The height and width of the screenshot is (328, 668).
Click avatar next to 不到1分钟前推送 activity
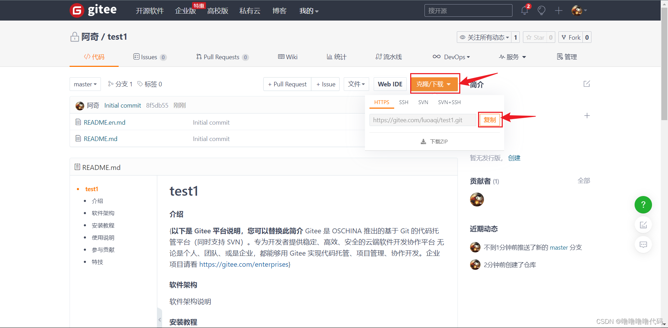475,247
